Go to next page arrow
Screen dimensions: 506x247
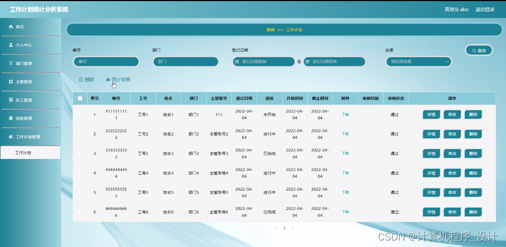point(293,229)
